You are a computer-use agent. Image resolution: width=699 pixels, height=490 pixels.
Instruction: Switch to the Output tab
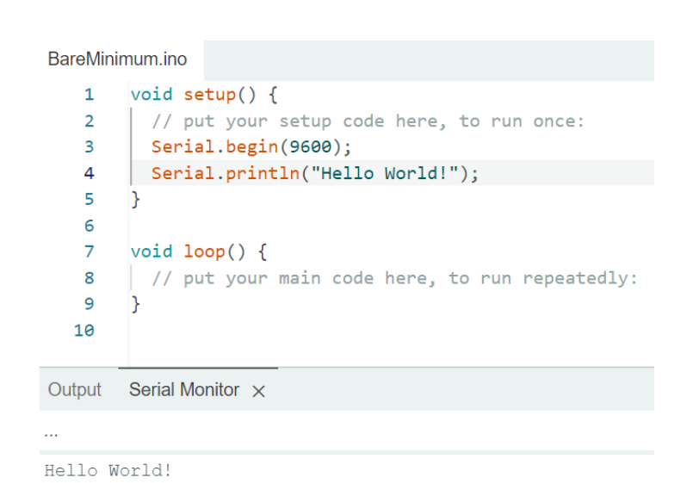pyautogui.click(x=74, y=390)
